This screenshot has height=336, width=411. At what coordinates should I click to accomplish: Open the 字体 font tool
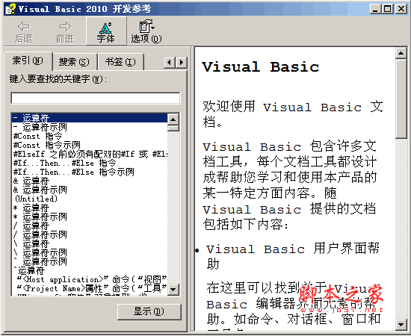[x=106, y=31]
